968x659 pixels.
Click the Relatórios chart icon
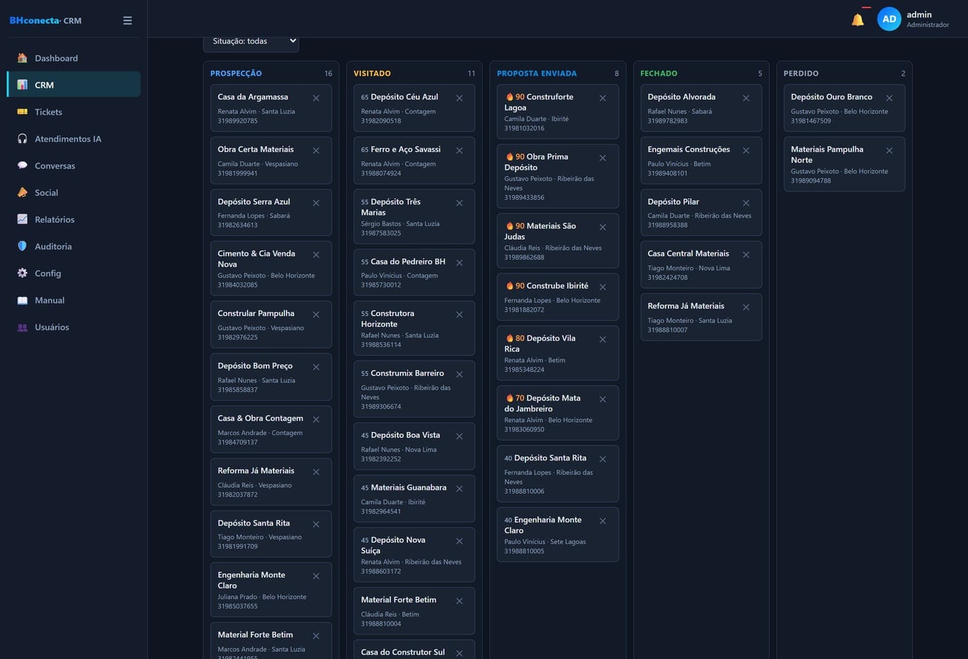tap(22, 219)
